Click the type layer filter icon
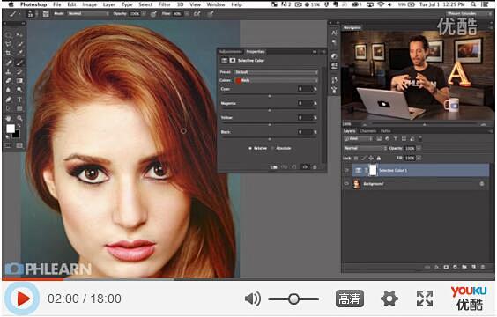This screenshot has width=497, height=317. (x=396, y=139)
